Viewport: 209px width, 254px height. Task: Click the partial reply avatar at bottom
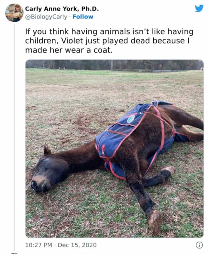(14, 253)
